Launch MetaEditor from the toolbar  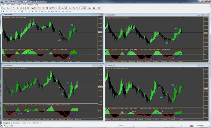click(44, 8)
